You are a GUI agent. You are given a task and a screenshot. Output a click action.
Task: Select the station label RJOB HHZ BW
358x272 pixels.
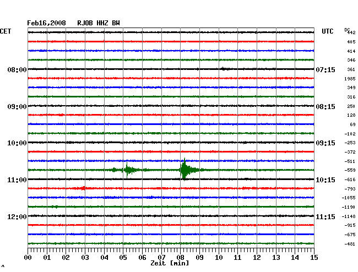(99, 23)
